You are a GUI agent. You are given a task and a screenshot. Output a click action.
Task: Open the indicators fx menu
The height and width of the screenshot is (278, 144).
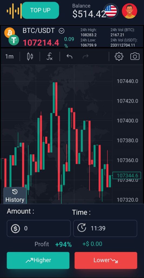coord(50,56)
